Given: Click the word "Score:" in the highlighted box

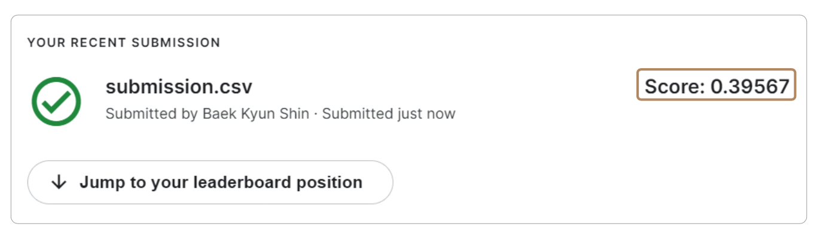Looking at the screenshot, I should tap(675, 87).
